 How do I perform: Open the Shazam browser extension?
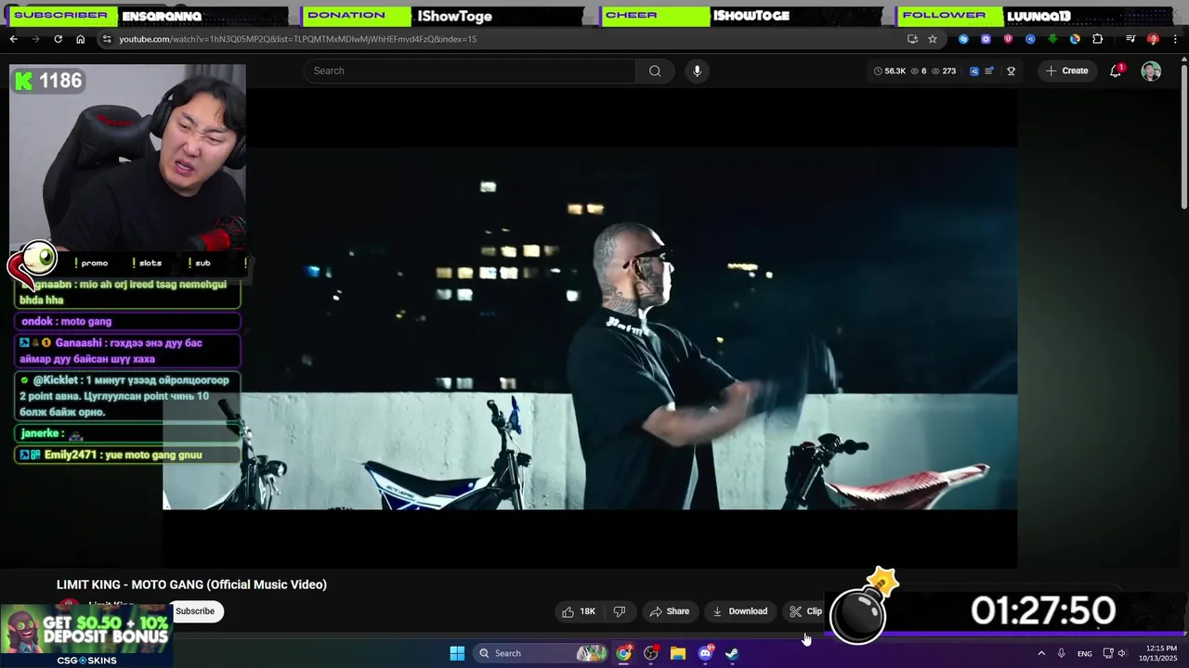tap(963, 39)
